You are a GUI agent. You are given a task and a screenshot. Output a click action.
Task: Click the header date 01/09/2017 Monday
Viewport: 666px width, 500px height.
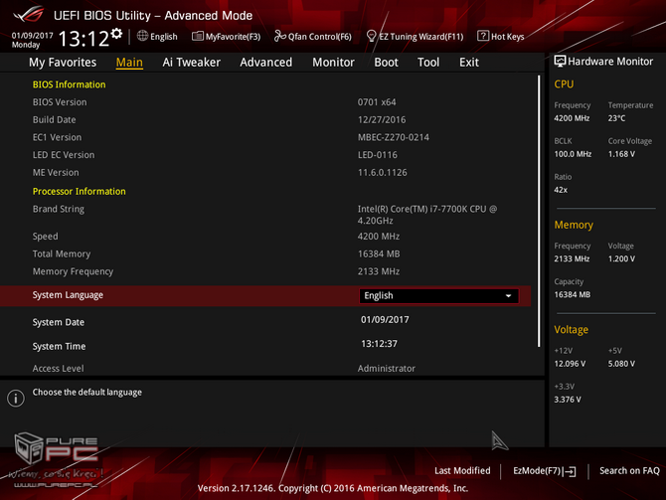pos(32,40)
